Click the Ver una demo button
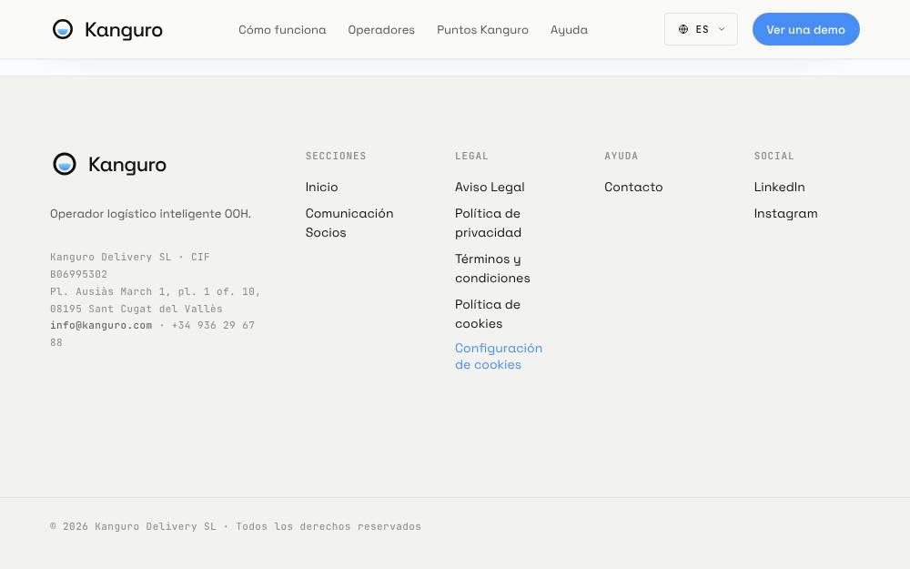The height and width of the screenshot is (569, 910). 805,29
